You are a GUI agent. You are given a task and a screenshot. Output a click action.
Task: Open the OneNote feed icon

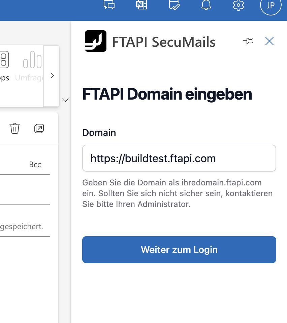point(141,5)
